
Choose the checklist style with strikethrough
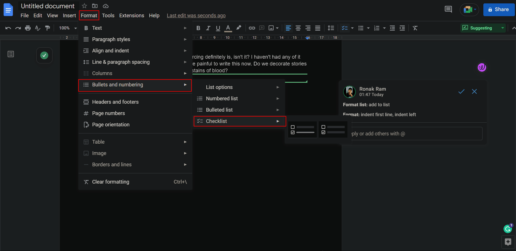pos(303,129)
